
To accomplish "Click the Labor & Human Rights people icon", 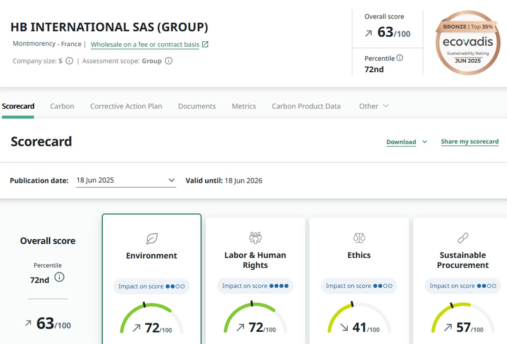I will [255, 238].
